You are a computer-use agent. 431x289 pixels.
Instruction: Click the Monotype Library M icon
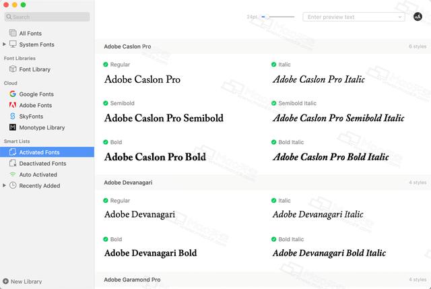pyautogui.click(x=13, y=127)
